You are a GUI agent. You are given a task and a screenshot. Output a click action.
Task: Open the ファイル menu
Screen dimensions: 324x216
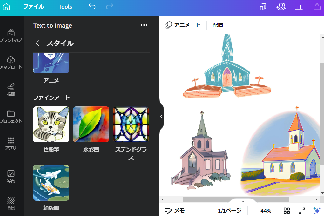click(33, 7)
